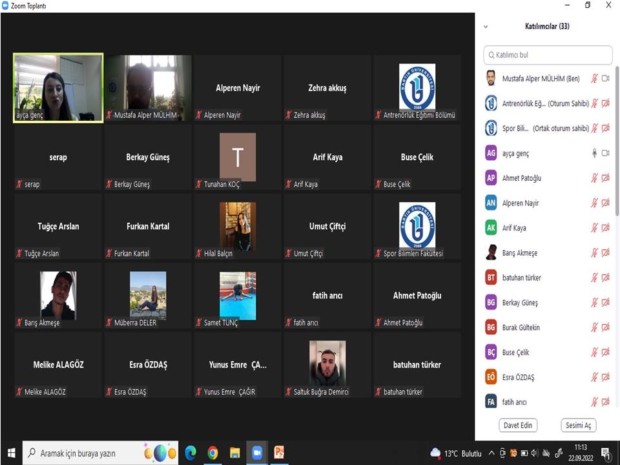The width and height of the screenshot is (620, 465).
Task: Toggle muted microphone for Buse Çelik in the list
Action: pyautogui.click(x=595, y=353)
